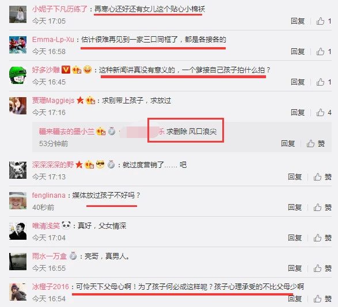Viewport: 338px width, 307px height.
Task: Reply to 贾珊Maggiejs's comment via 回复
Action: coord(298,112)
